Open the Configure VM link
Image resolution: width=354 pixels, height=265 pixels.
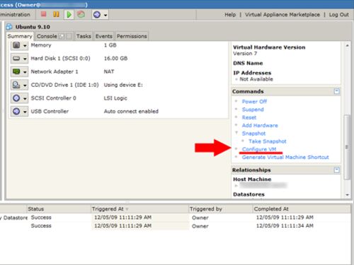[x=259, y=149]
